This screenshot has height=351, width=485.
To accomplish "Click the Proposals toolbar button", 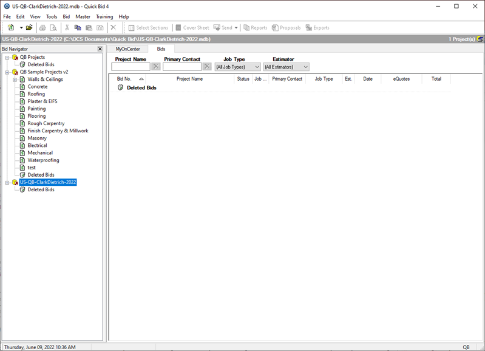I will click(x=287, y=28).
